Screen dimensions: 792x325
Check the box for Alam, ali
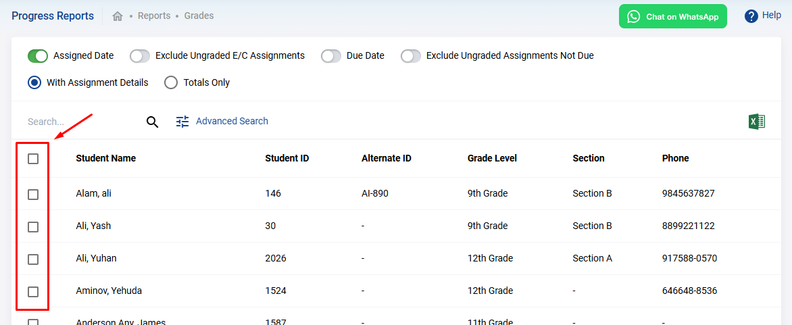click(x=33, y=195)
